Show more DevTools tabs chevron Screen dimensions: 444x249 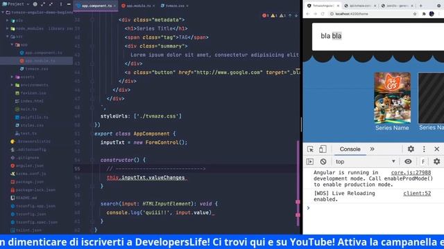(372, 149)
